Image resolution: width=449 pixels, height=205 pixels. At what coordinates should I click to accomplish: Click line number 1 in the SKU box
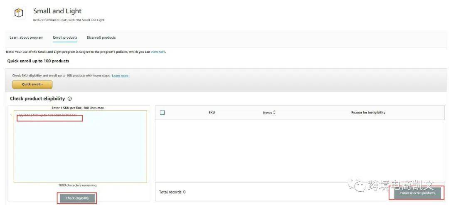pos(11,115)
